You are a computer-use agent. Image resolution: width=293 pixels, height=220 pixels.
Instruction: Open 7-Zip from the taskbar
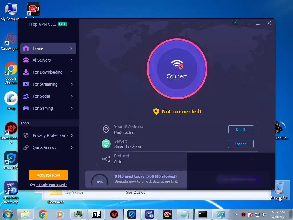click(96, 214)
